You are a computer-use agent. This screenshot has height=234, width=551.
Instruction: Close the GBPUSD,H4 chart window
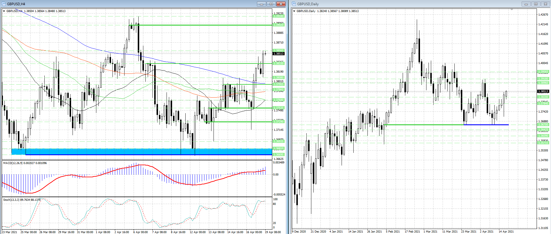(281, 4)
